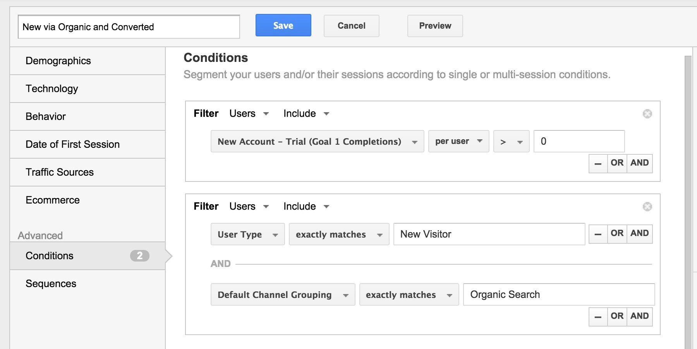Save the segment
The height and width of the screenshot is (349, 697).
click(283, 26)
